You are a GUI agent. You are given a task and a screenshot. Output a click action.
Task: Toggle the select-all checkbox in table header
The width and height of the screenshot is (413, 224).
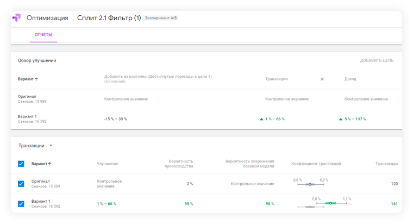click(x=21, y=164)
